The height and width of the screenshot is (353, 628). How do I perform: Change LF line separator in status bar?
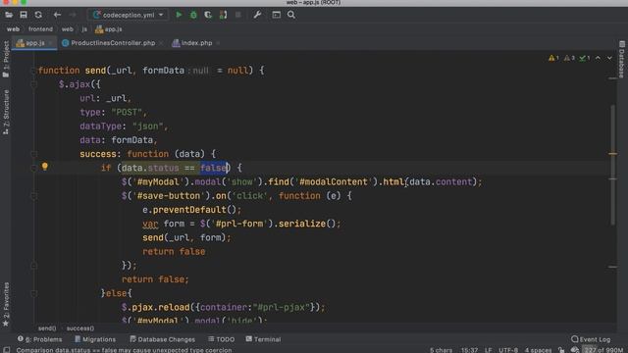(x=489, y=350)
